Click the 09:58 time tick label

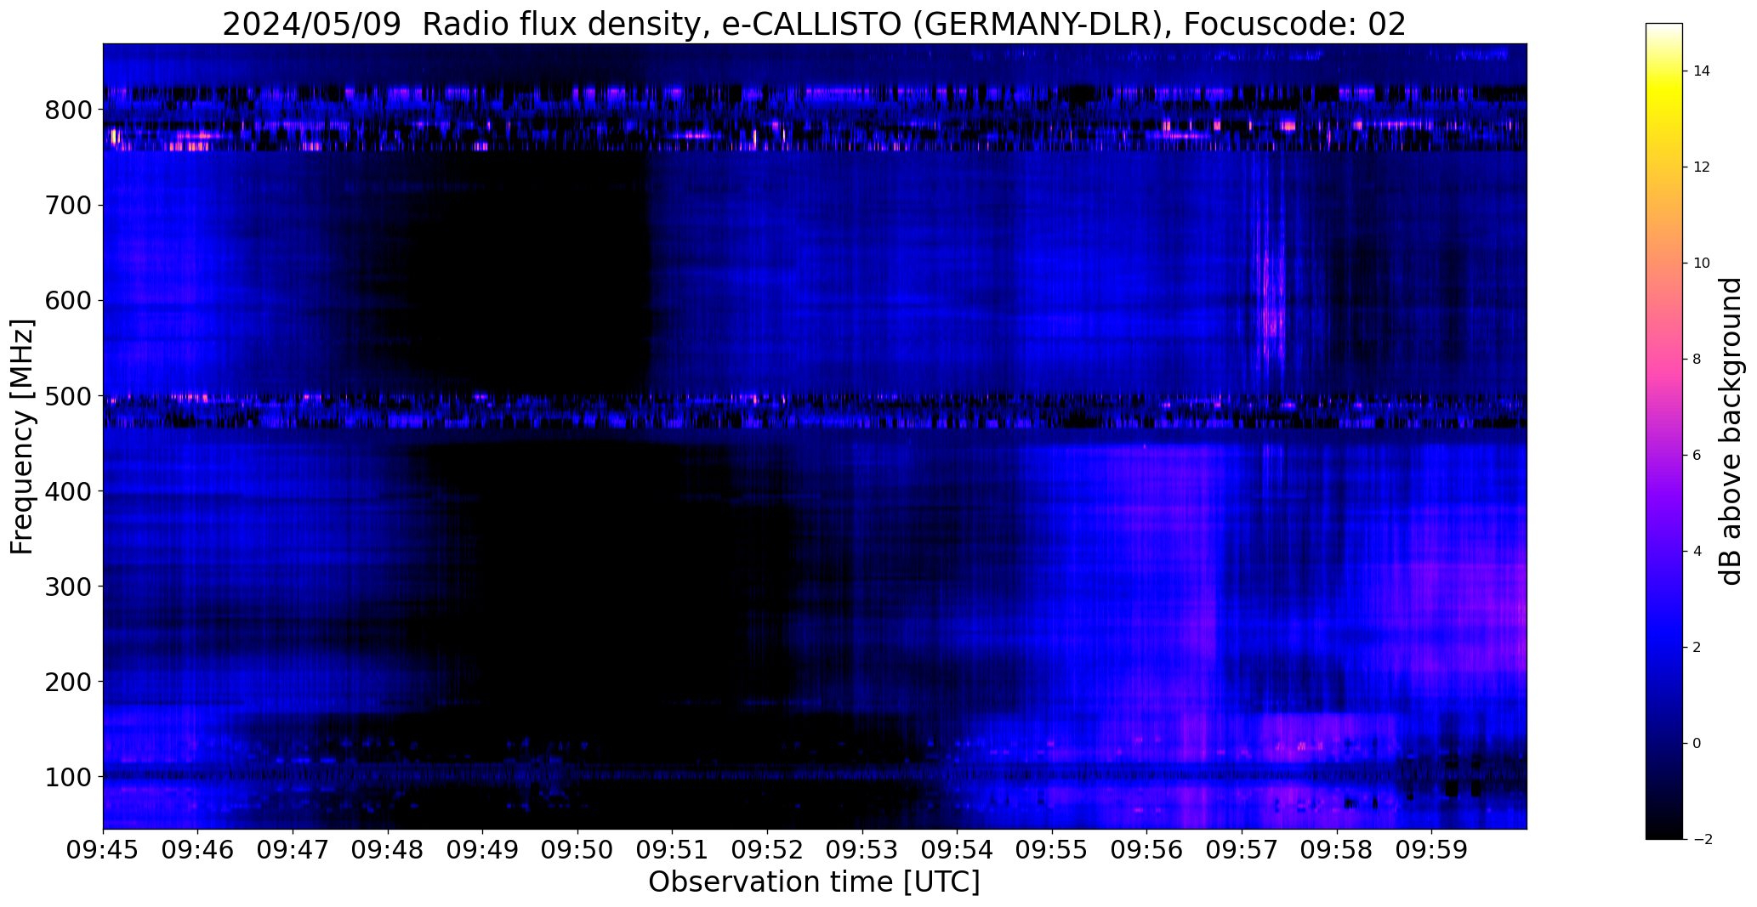click(1337, 850)
